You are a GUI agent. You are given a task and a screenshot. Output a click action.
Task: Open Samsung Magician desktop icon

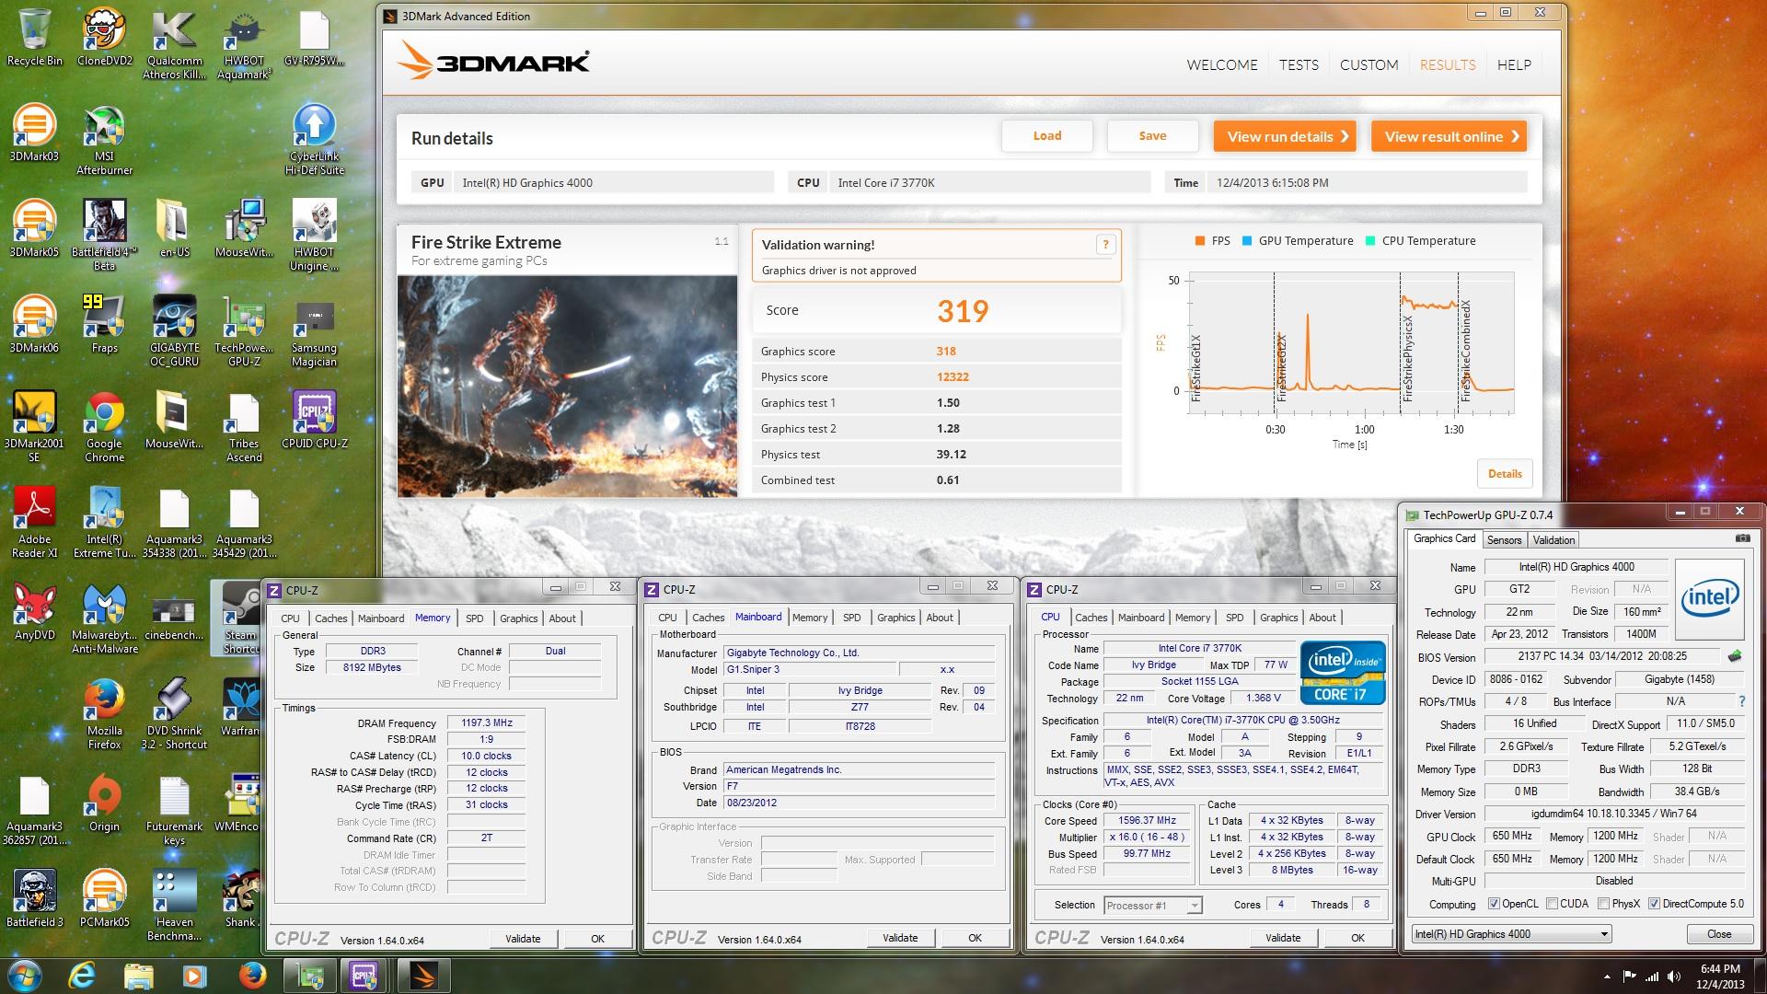point(314,332)
